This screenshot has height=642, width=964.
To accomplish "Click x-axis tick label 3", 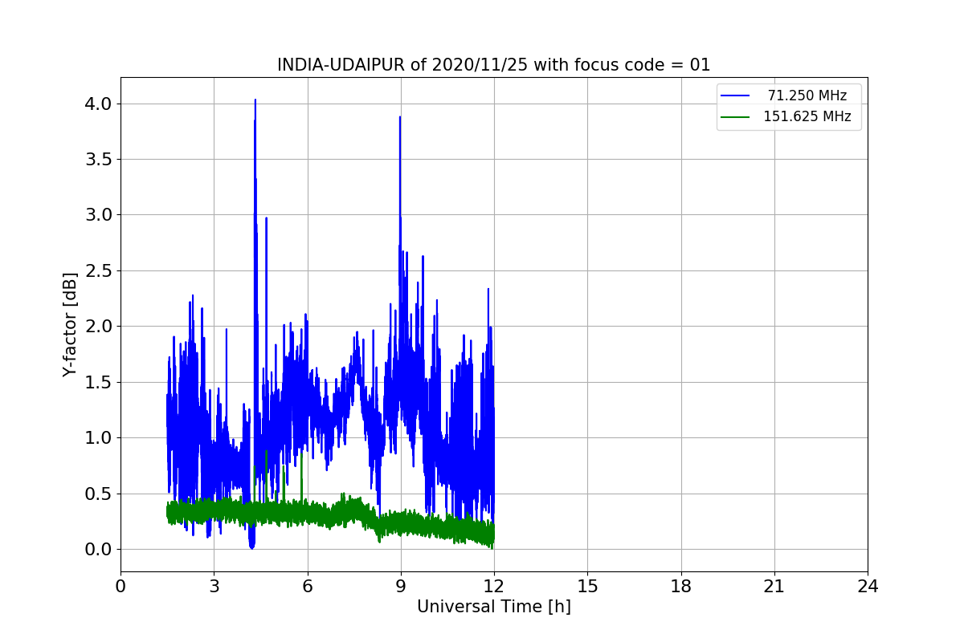I will (x=214, y=587).
